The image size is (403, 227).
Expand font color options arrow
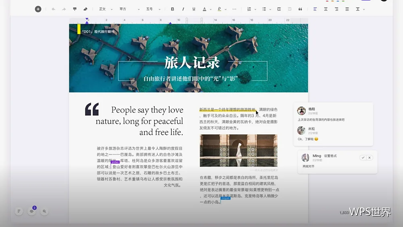(x=210, y=9)
